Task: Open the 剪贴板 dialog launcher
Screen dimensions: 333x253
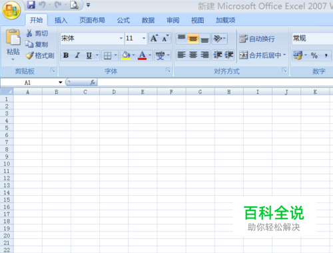Action: pyautogui.click(x=53, y=71)
